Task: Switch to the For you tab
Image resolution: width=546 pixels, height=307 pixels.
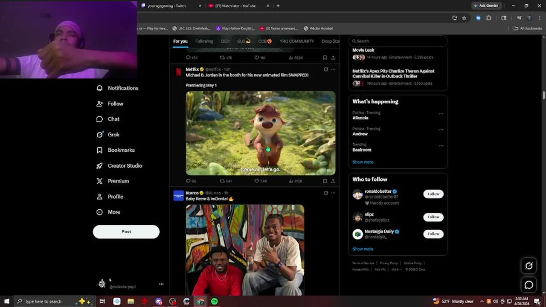Action: click(180, 41)
